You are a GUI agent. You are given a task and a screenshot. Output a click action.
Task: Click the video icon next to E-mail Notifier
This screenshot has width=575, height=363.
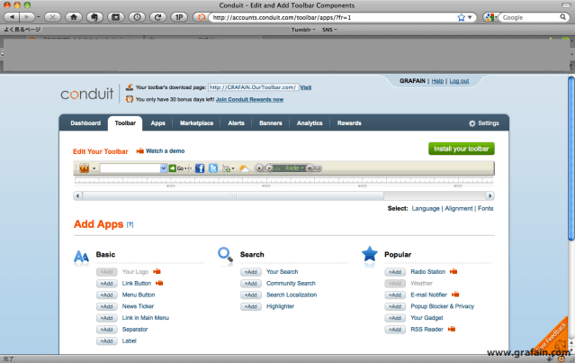click(x=455, y=295)
